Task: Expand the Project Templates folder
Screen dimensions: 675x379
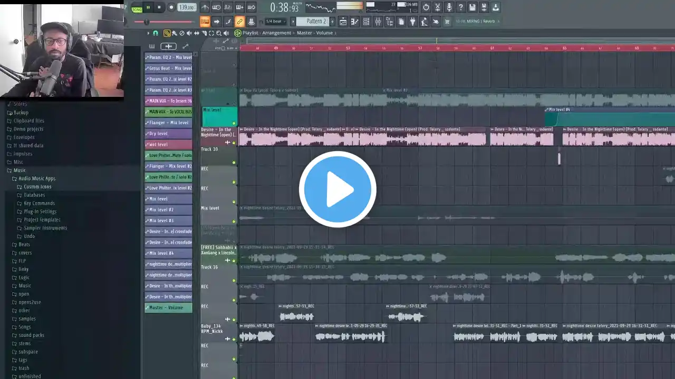Action: point(39,220)
